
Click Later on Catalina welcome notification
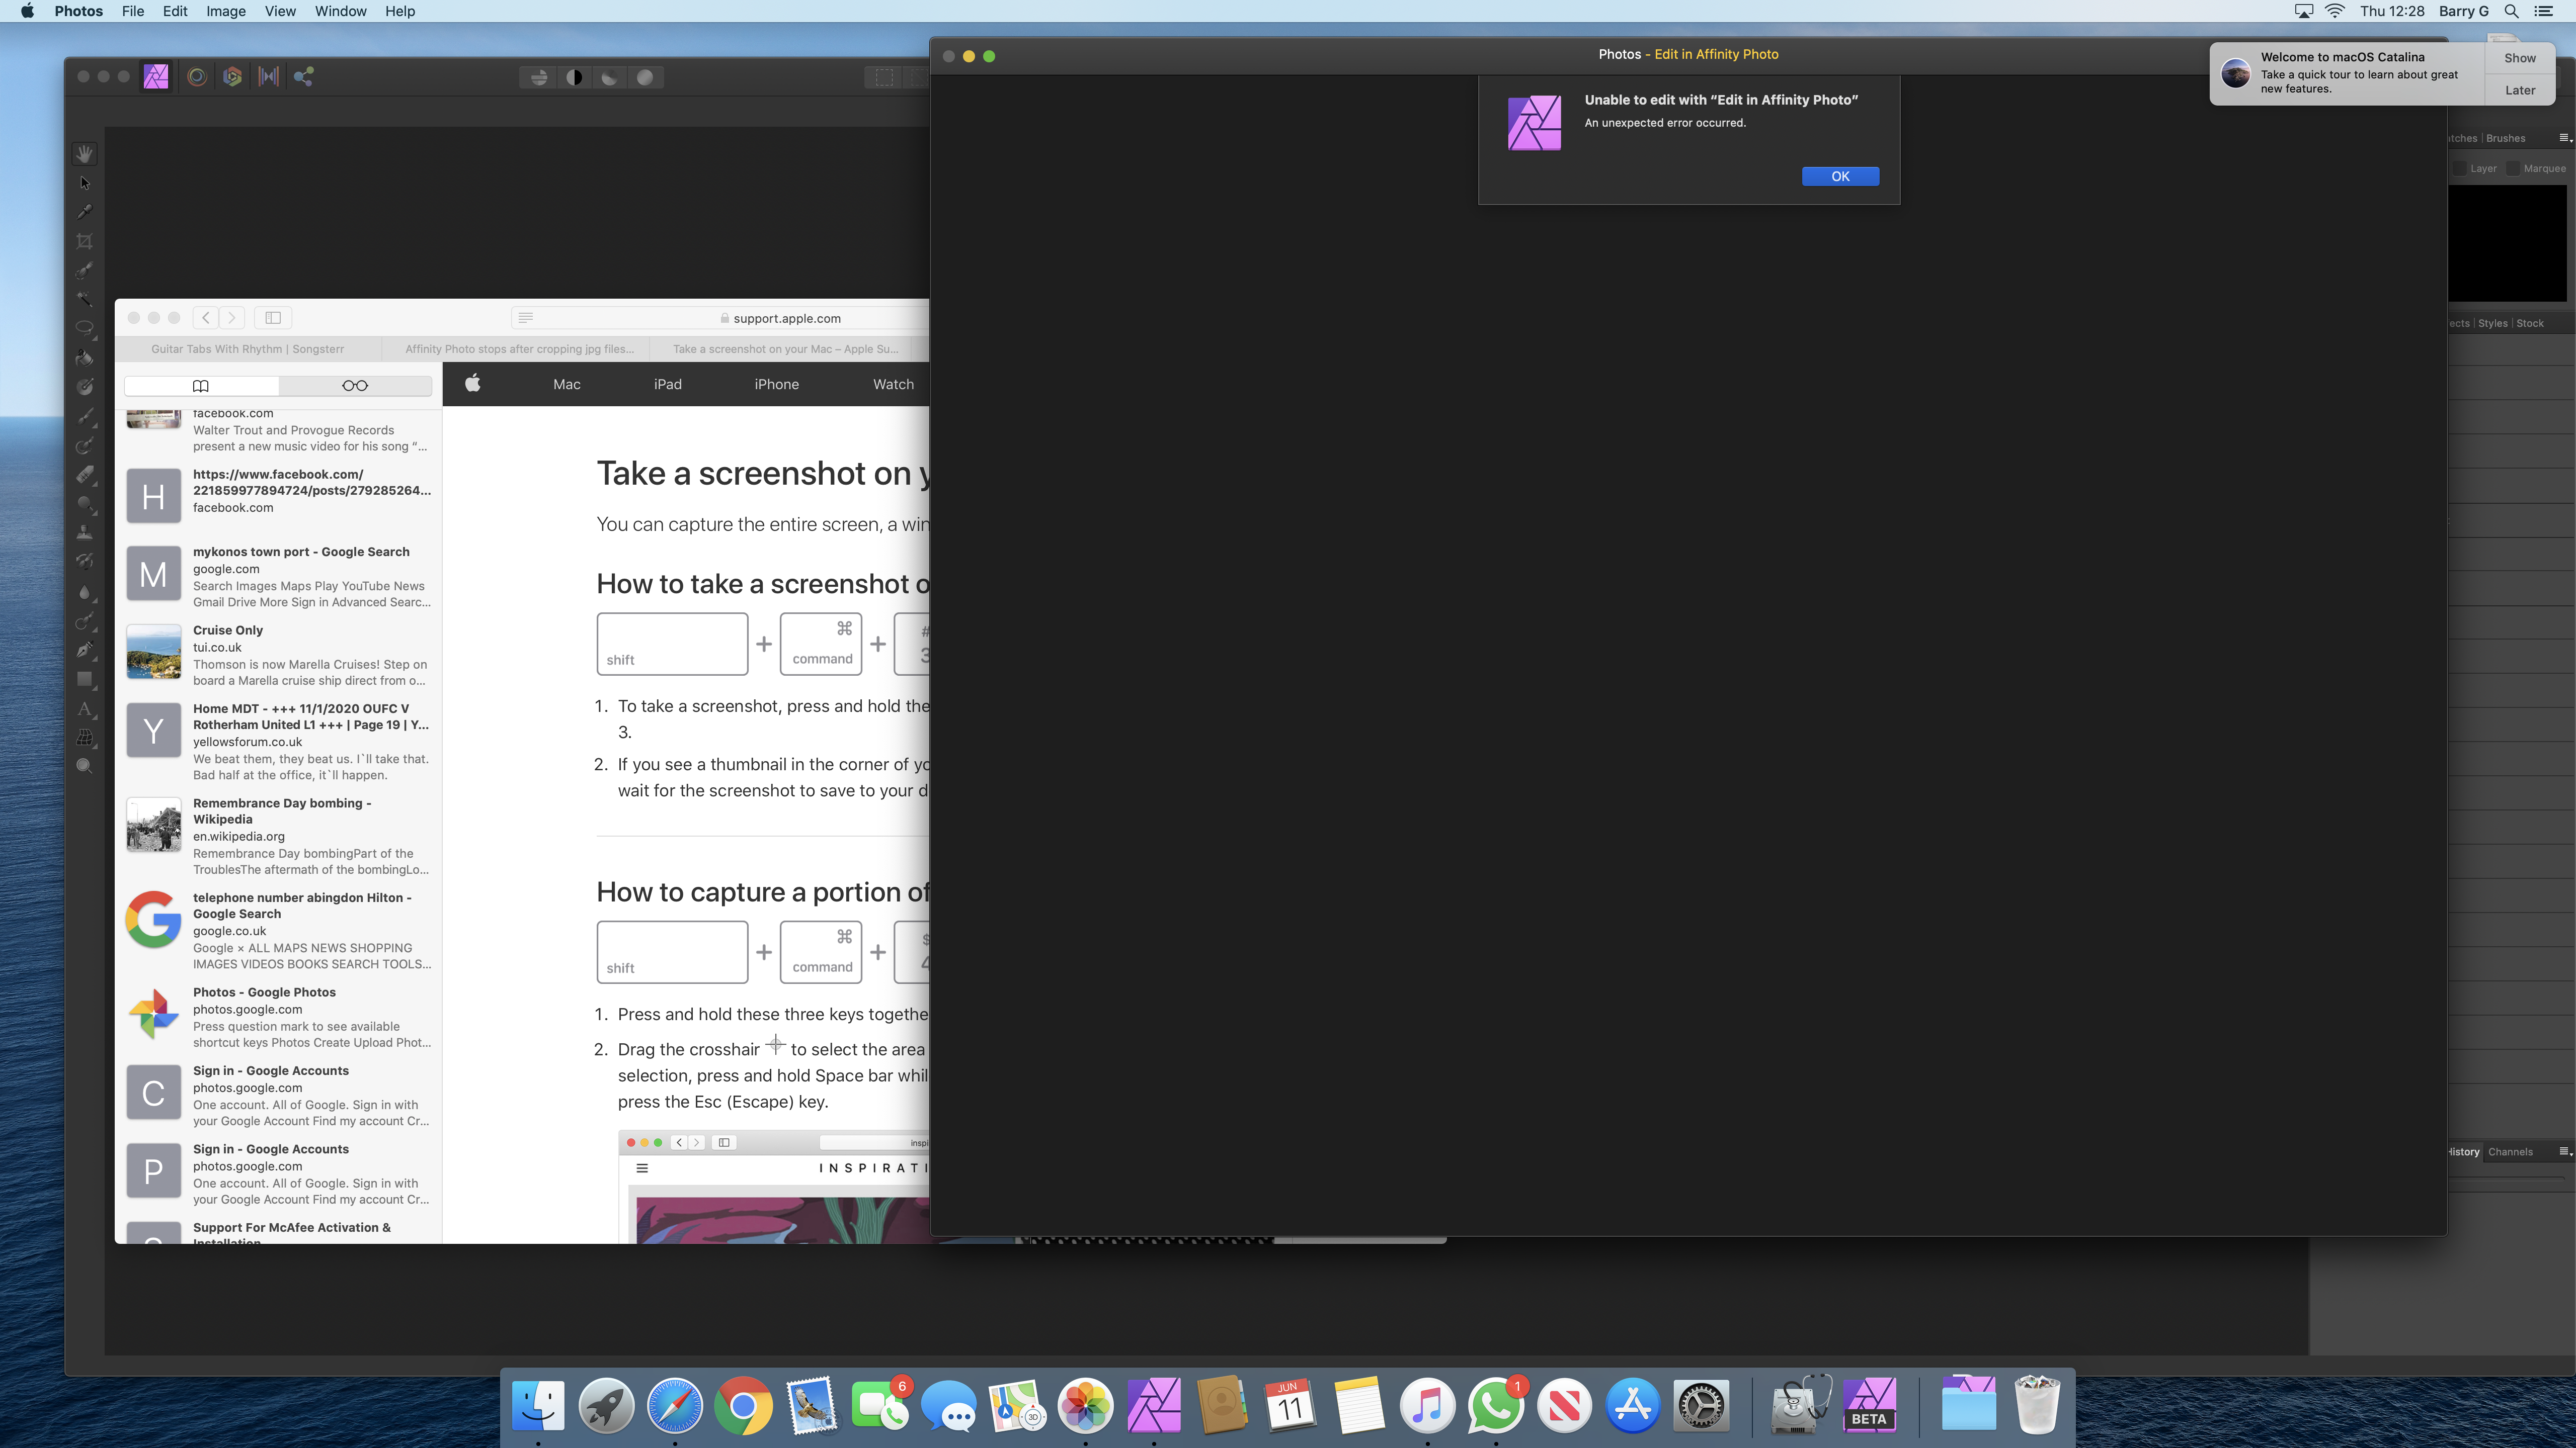coord(2519,90)
